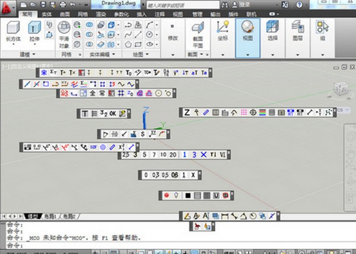
Task: Expand the 视图 (View) panel dropdown arrow
Action: pos(247,54)
